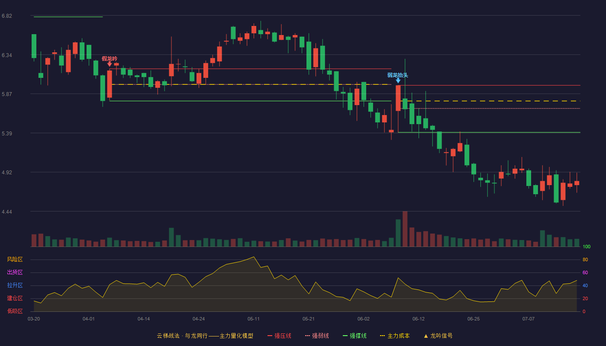606x346 pixels.
Task: Click the 80 indicator scale label
Action: click(585, 259)
